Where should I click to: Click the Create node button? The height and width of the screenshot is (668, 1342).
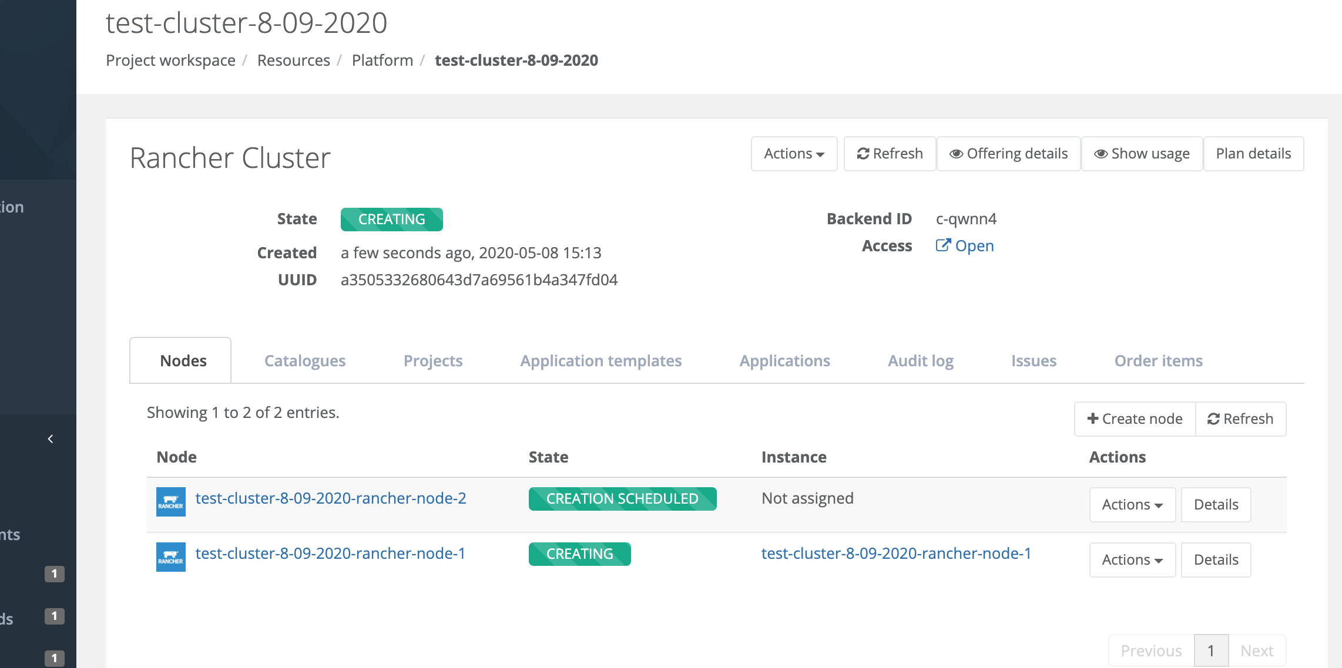click(x=1135, y=419)
